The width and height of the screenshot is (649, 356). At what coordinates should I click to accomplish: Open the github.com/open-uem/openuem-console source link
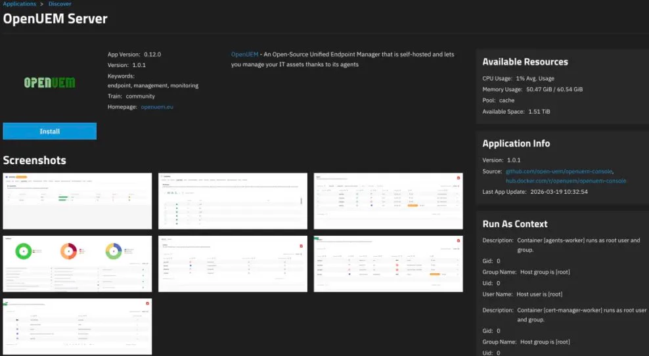pyautogui.click(x=559, y=171)
